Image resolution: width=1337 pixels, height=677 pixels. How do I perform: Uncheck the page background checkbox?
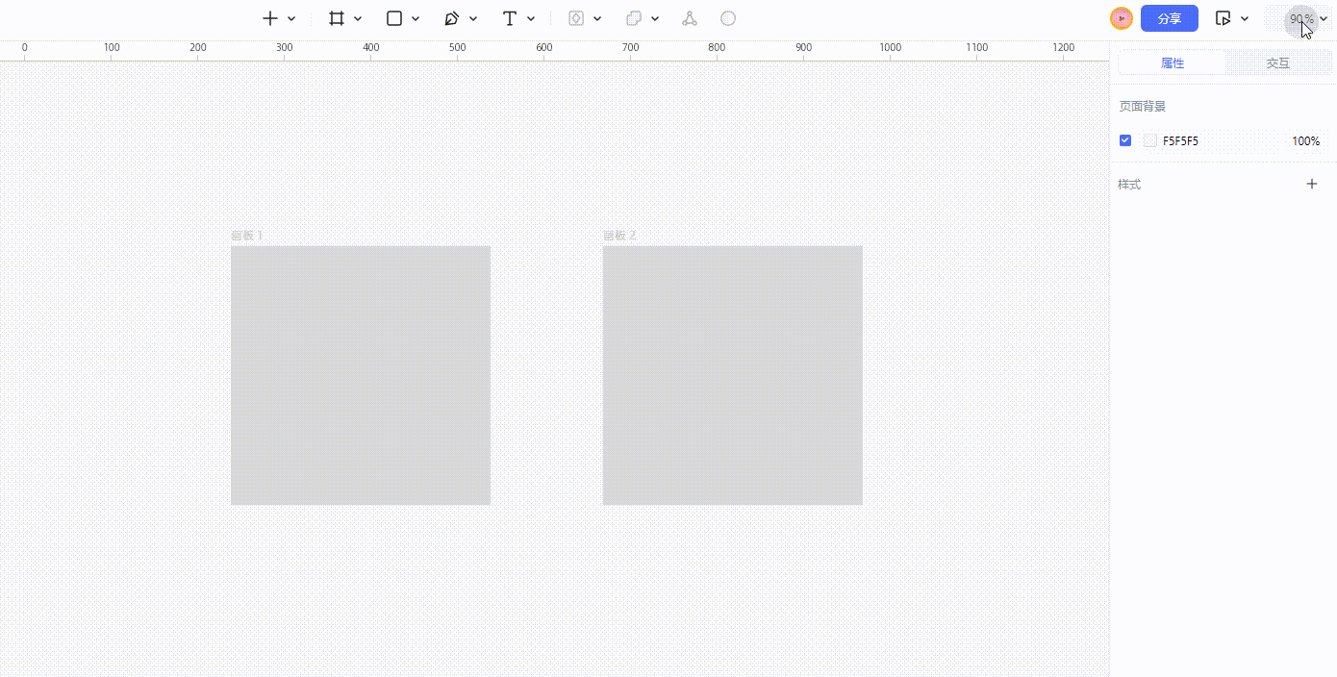1125,140
